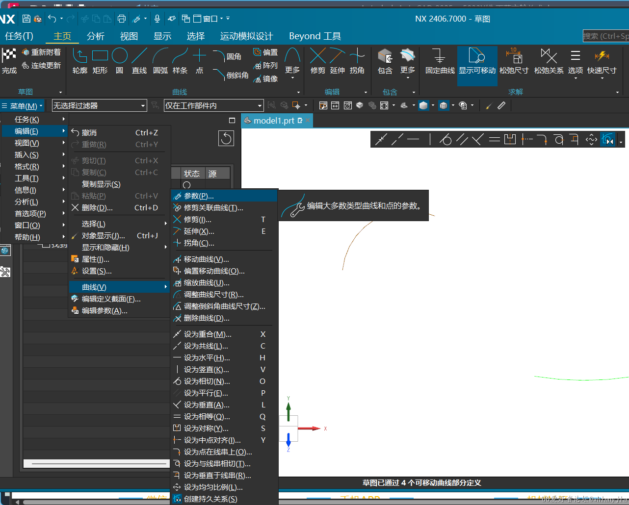629x505 pixels.
Task: Select the Point (点) tool
Action: [199, 61]
